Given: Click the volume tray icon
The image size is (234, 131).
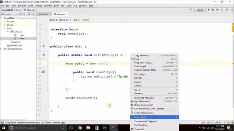Looking at the screenshot, I should (212, 128).
